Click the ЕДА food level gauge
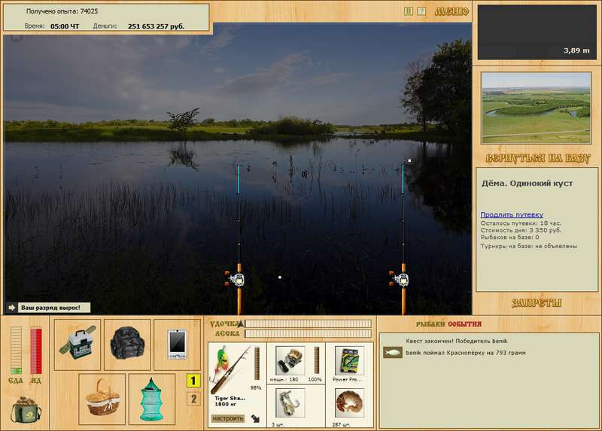The image size is (602, 431). point(16,350)
